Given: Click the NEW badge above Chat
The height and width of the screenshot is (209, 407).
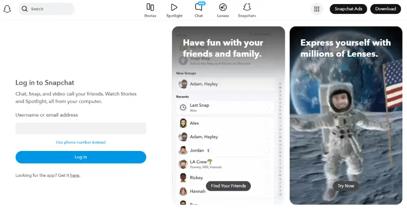Looking at the screenshot, I should coord(201,3).
